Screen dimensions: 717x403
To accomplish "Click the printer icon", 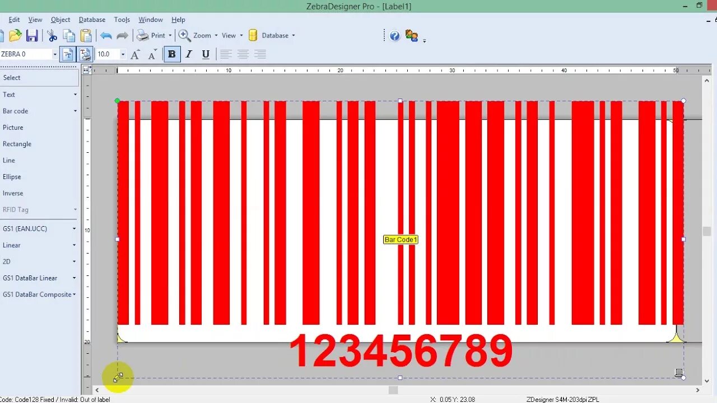I will coord(143,35).
